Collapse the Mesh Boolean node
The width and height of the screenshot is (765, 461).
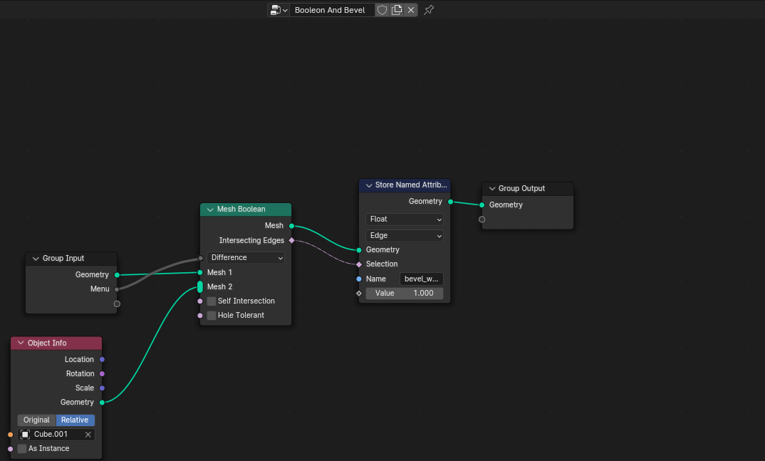210,209
